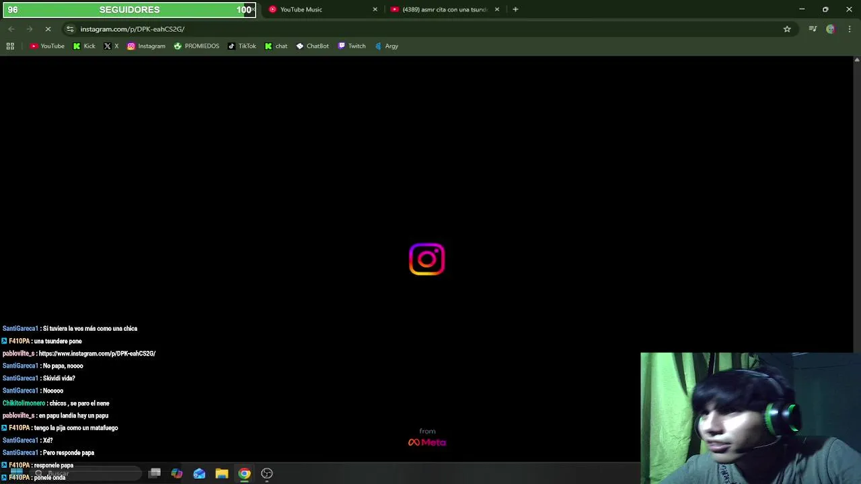
Task: Open the PROMIEDOS bookmark
Action: 196,46
